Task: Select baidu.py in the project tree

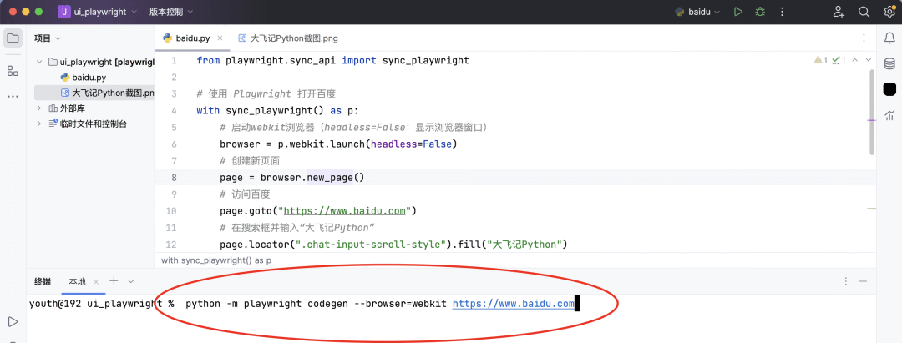Action: (89, 77)
